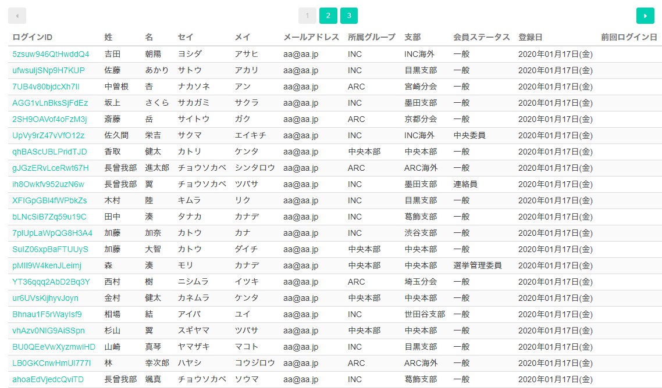Open page 2 in pagination
Viewport: 662px width, 388px height.
tap(328, 16)
